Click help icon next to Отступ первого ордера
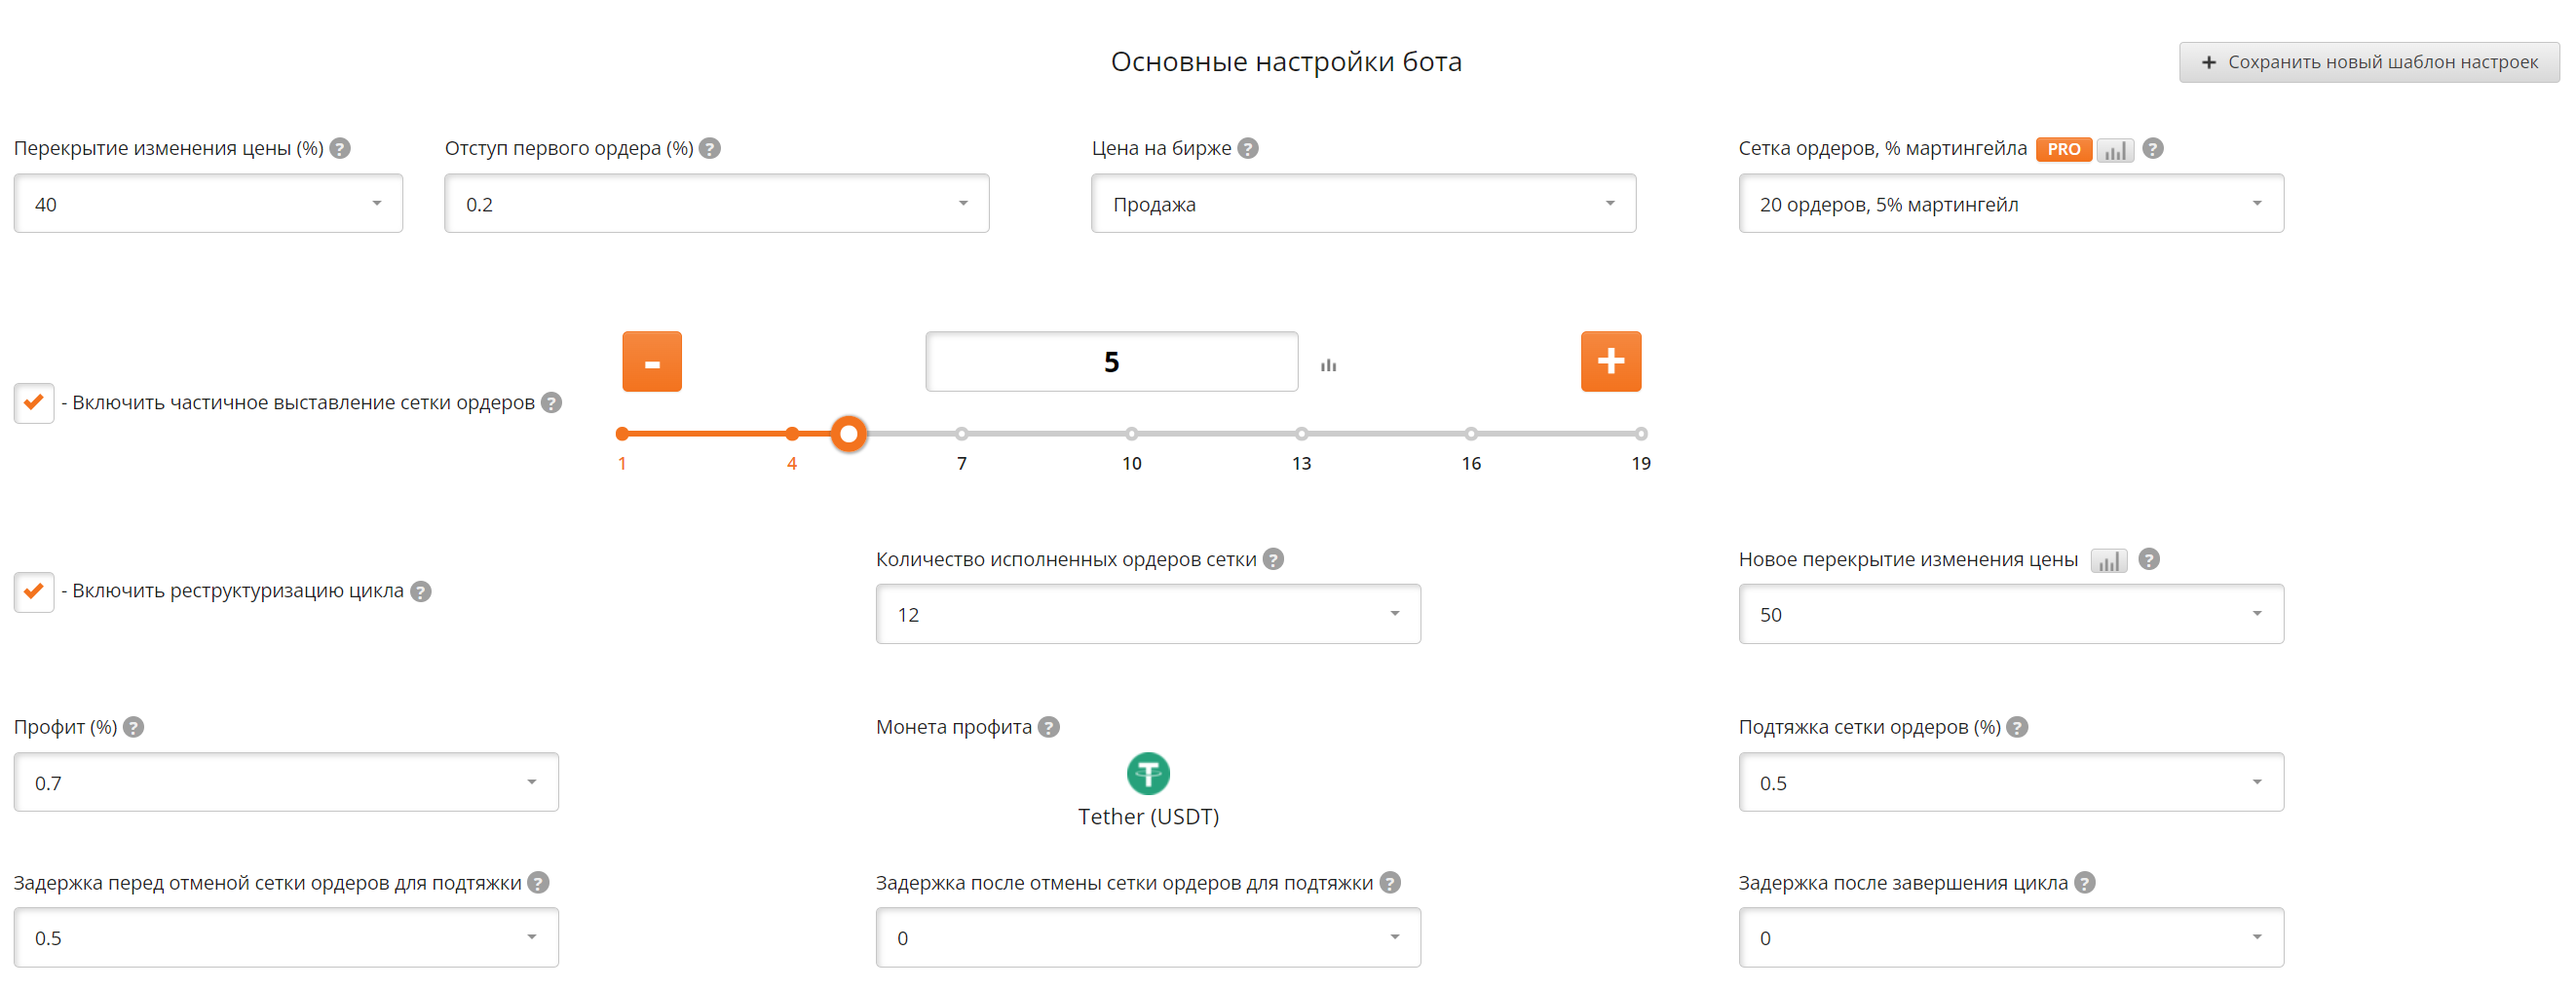The height and width of the screenshot is (990, 2576). tap(710, 148)
